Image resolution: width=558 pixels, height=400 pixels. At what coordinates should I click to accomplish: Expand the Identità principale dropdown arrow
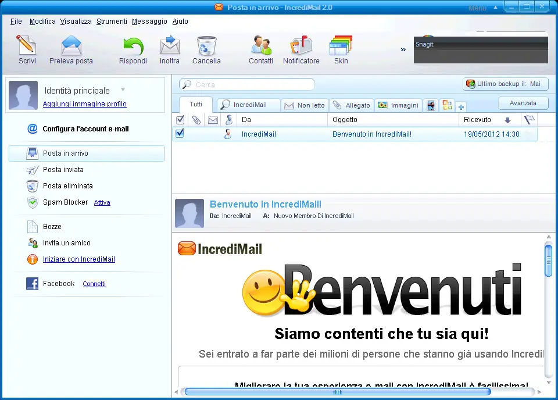tap(123, 90)
